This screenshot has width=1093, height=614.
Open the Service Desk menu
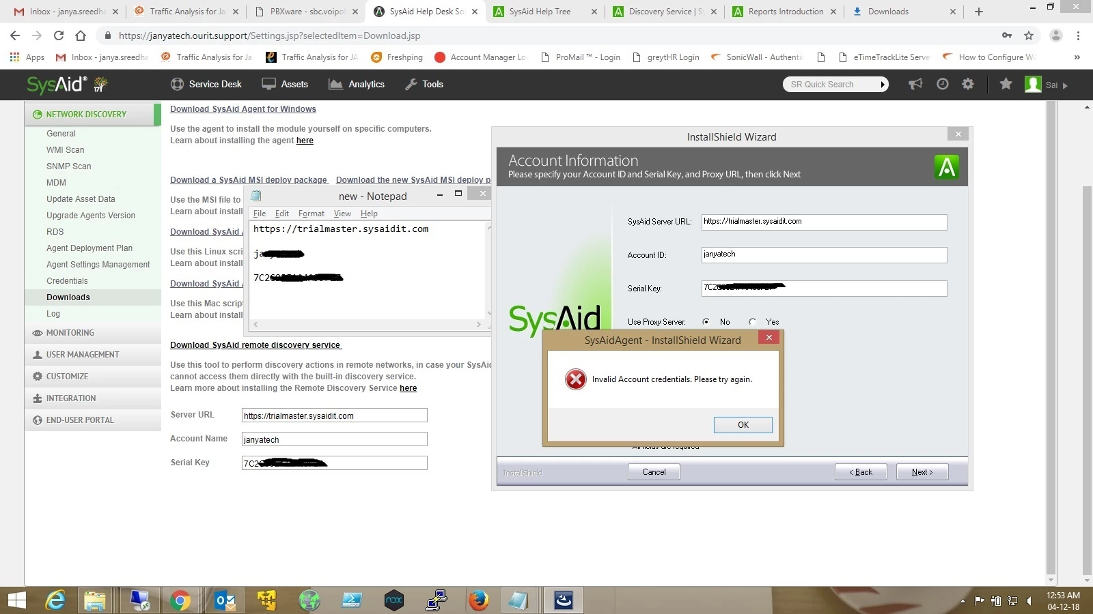[x=206, y=84]
